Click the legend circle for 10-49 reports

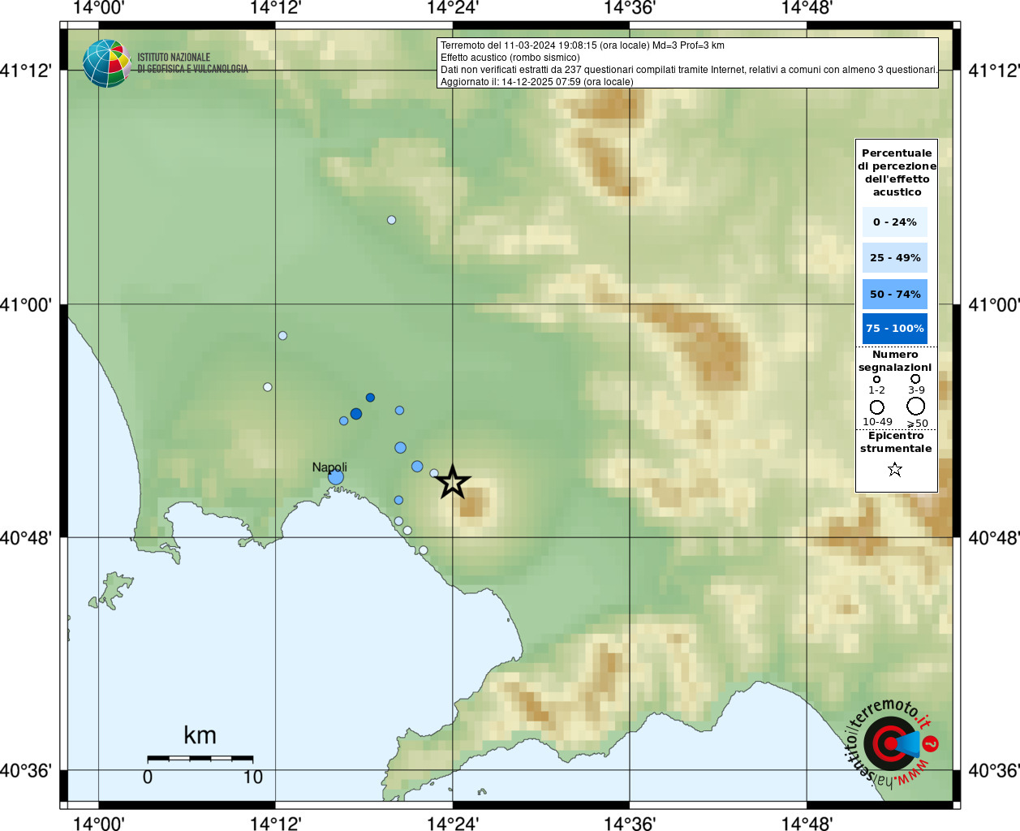876,407
